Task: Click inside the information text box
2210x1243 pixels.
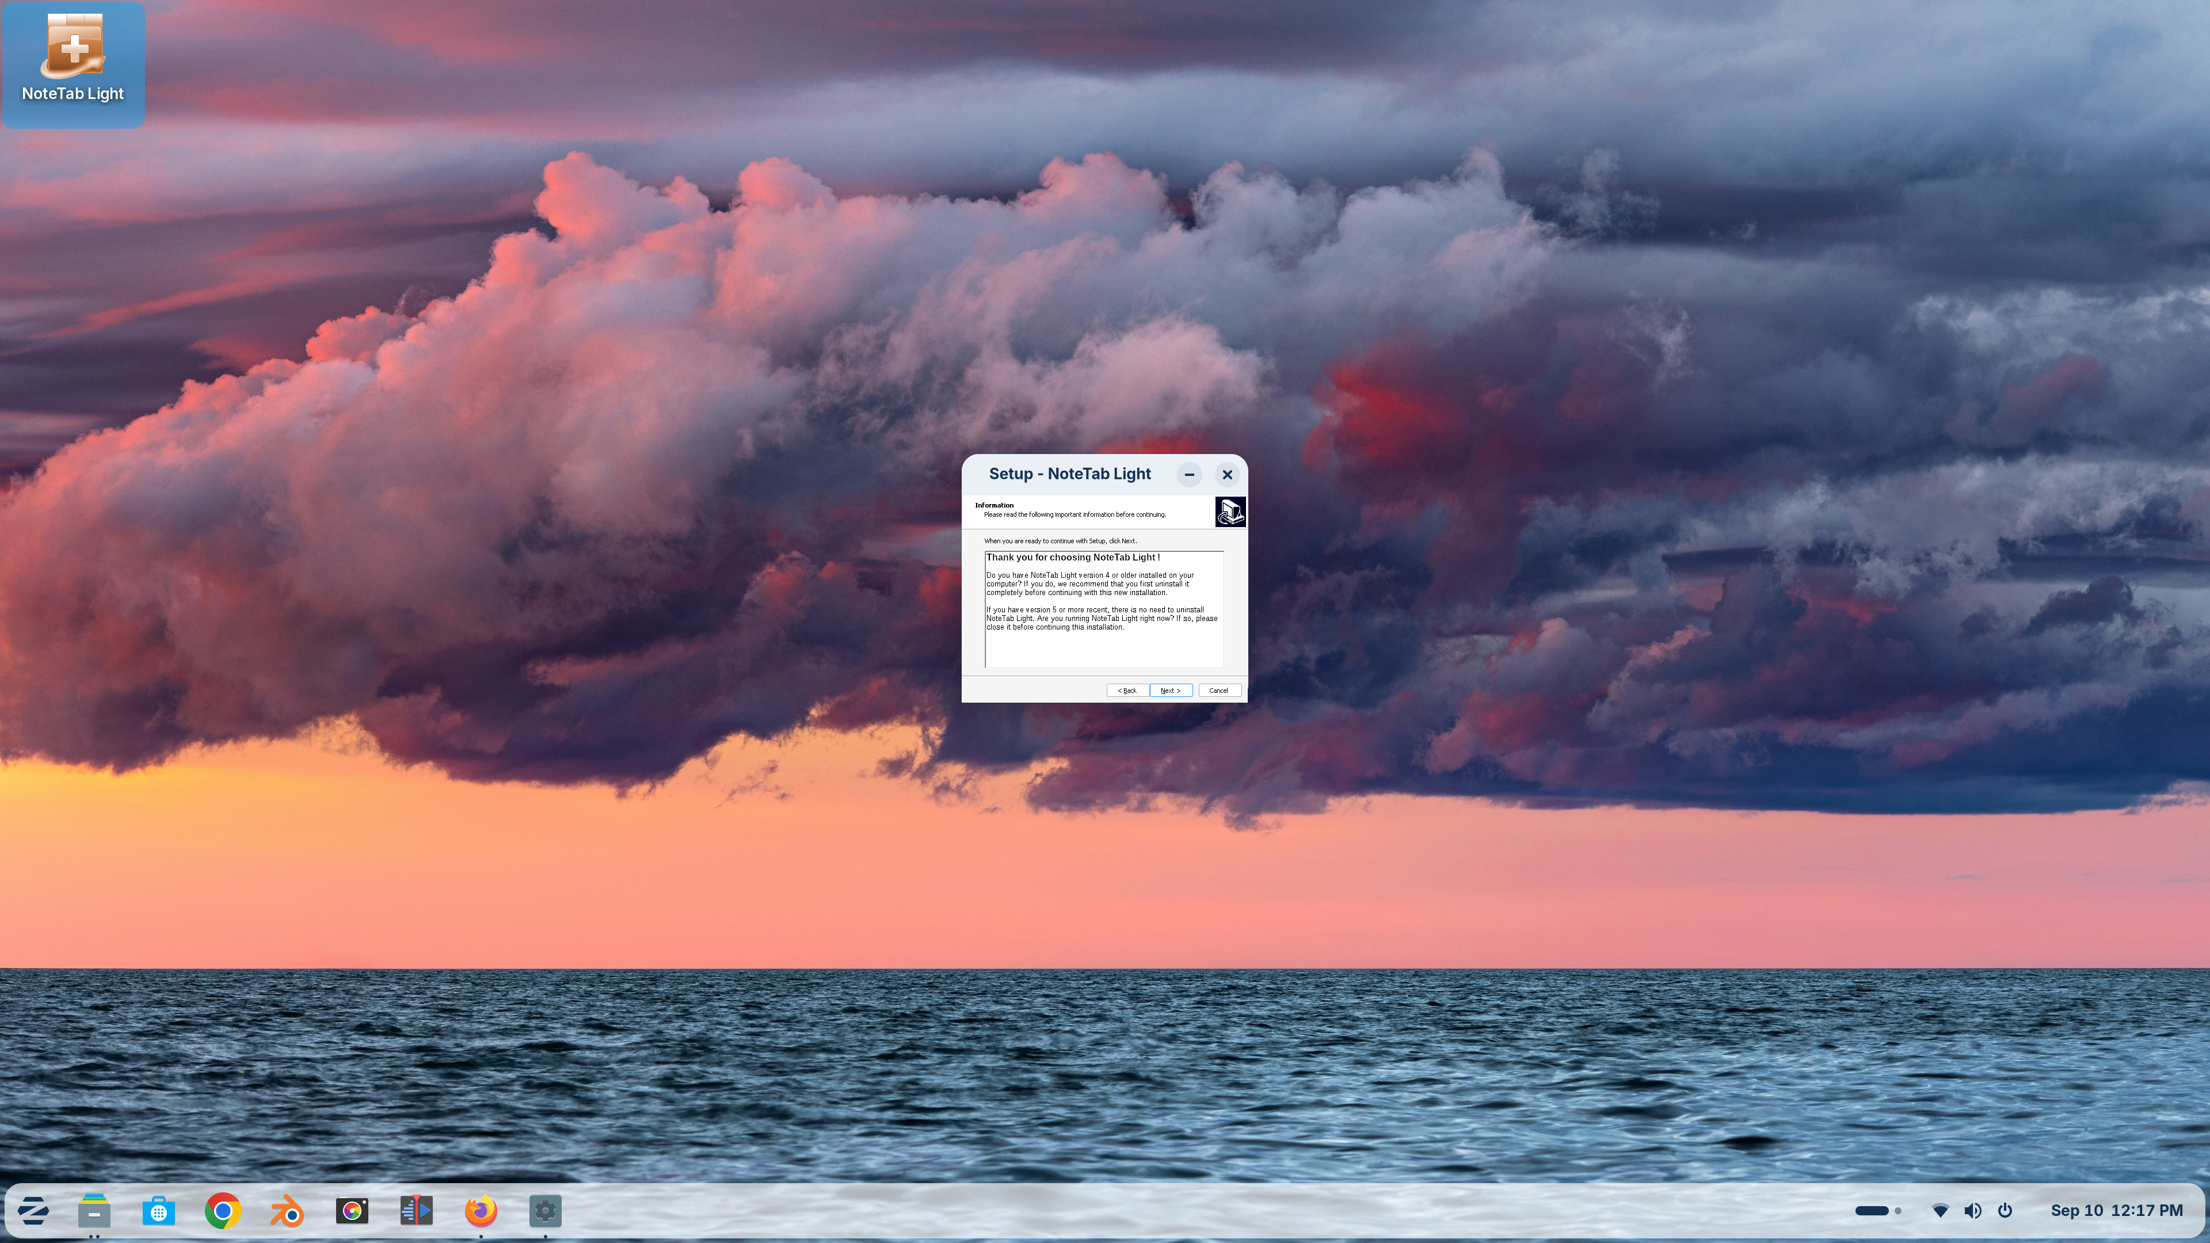Action: (x=1104, y=609)
